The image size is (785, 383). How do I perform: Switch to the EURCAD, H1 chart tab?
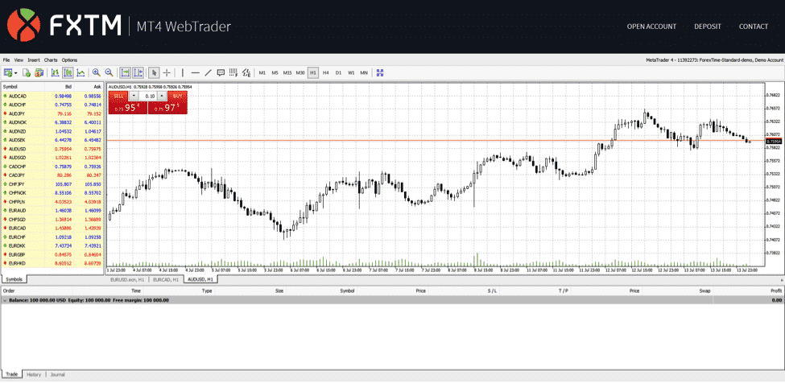tap(166, 279)
